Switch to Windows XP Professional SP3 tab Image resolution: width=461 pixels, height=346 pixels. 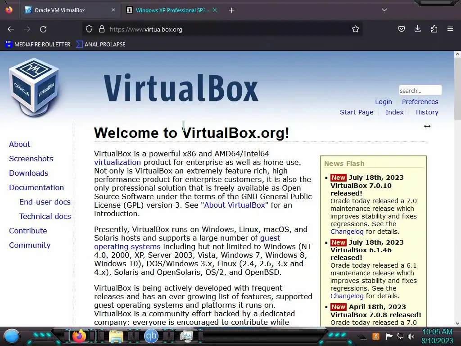point(171,10)
